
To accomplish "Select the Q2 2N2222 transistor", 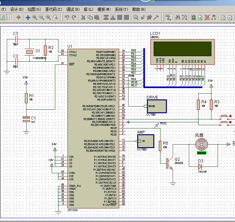I will click(x=170, y=163).
